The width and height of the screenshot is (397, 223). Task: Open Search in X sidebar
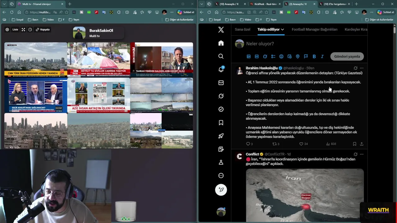coord(221,56)
